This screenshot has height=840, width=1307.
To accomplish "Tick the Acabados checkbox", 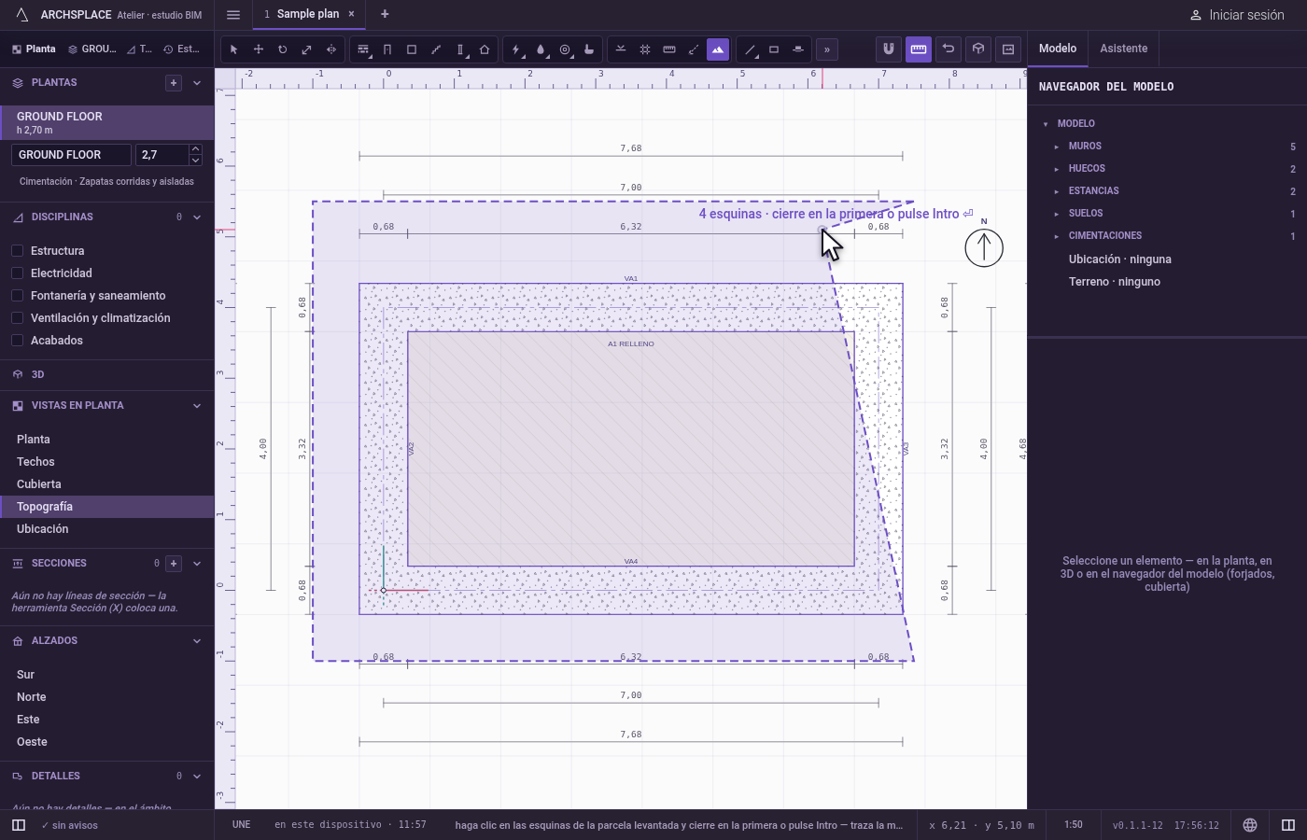I will click(x=17, y=341).
